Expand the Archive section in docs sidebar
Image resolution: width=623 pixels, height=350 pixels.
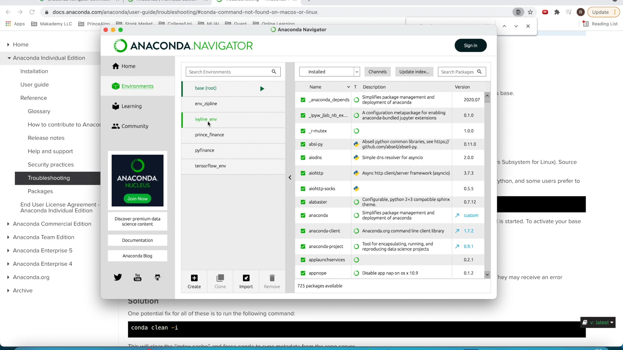[x=8, y=291]
